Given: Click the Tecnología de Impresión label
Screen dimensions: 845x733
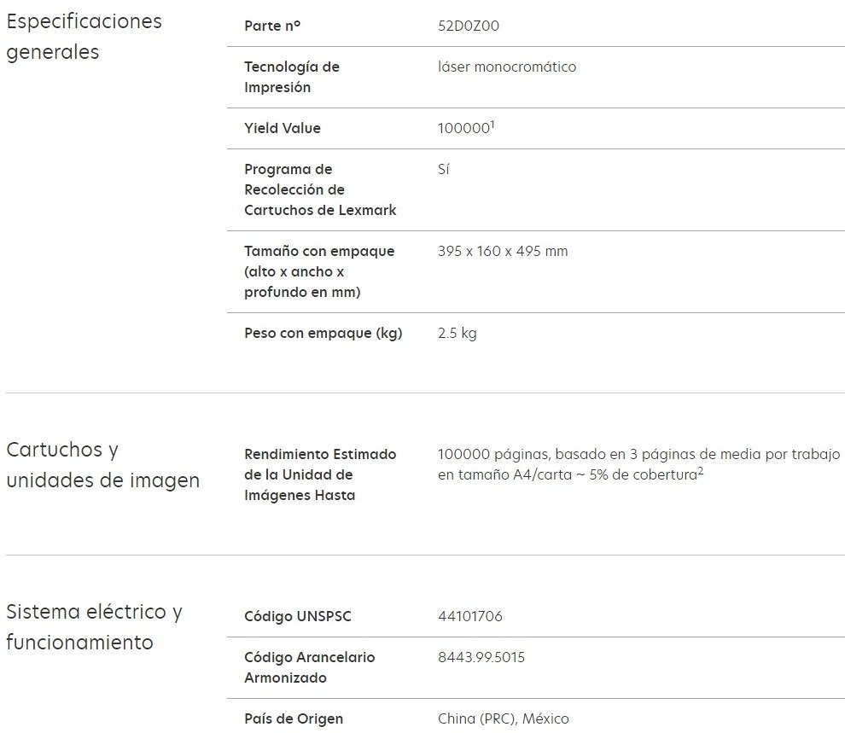Looking at the screenshot, I should click(x=292, y=77).
